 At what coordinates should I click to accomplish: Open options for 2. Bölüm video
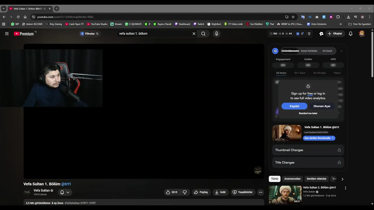coord(345,188)
